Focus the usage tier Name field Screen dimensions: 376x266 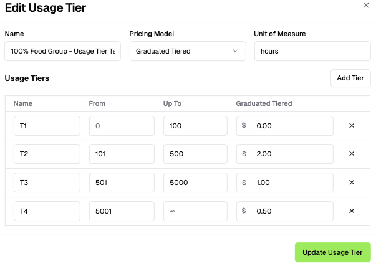[x=63, y=51]
